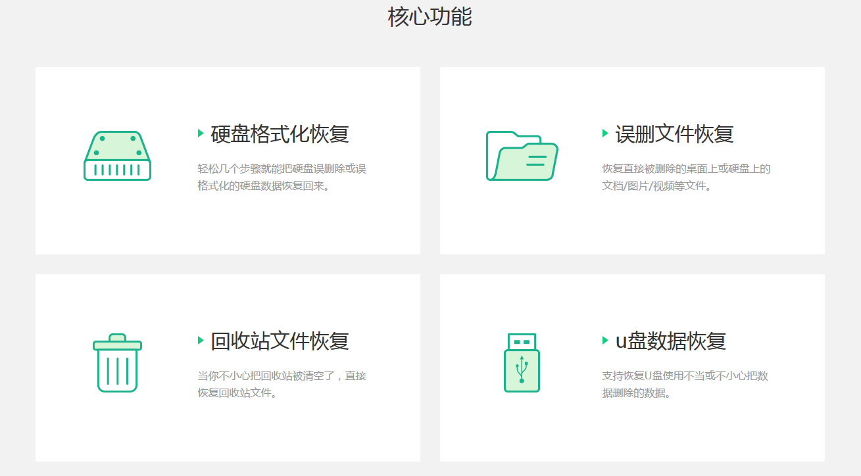The image size is (861, 476).
Task: Click green triangle beside 误删文件恢复
Action: tap(605, 133)
